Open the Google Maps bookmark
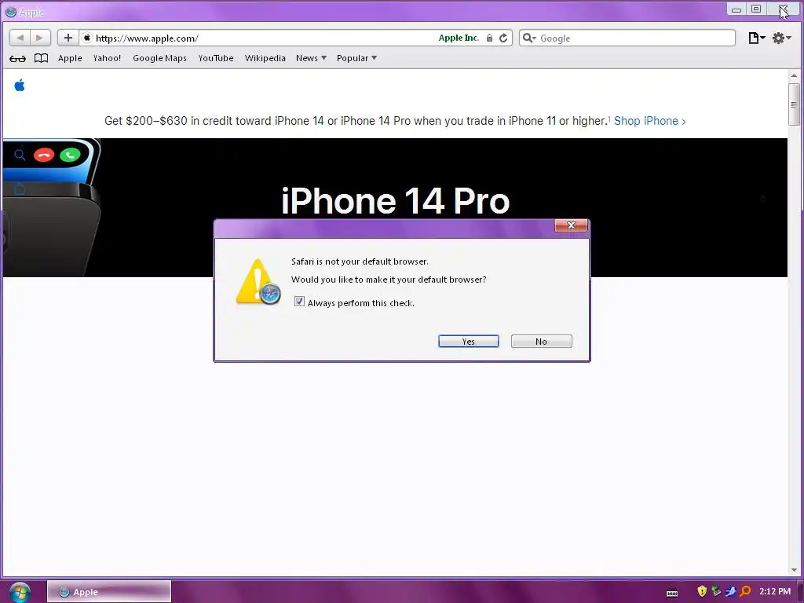This screenshot has width=804, height=603. tap(159, 58)
